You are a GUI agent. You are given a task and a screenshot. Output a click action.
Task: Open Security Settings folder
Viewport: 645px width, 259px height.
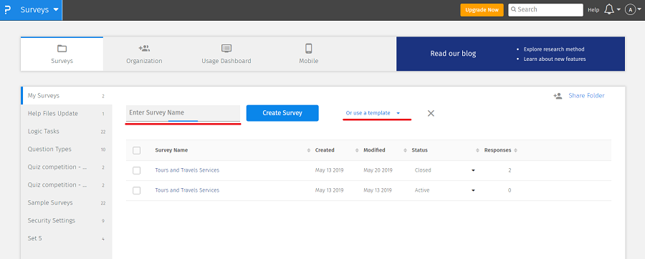(66, 220)
